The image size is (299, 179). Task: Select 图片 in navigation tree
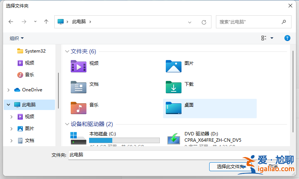(x=26, y=129)
